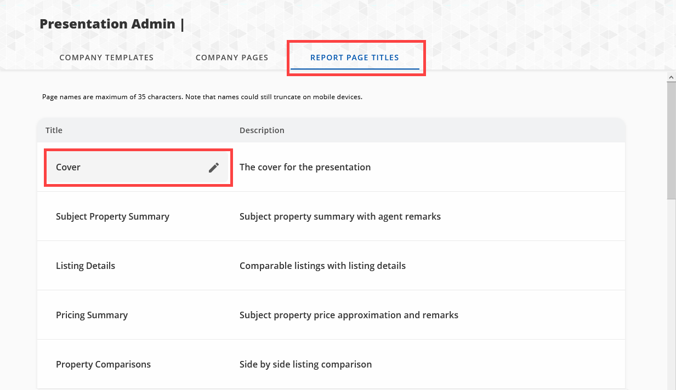The image size is (676, 390).
Task: Click 'The cover for the presentation' description
Action: [x=305, y=167]
